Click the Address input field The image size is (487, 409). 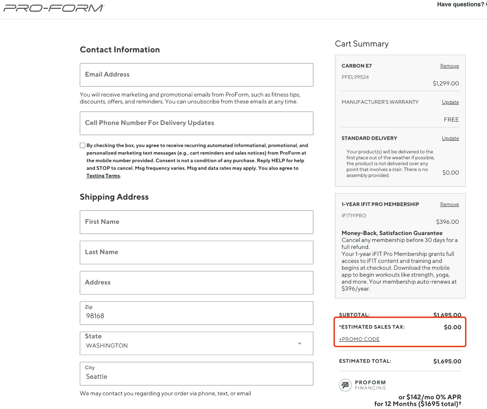point(196,283)
